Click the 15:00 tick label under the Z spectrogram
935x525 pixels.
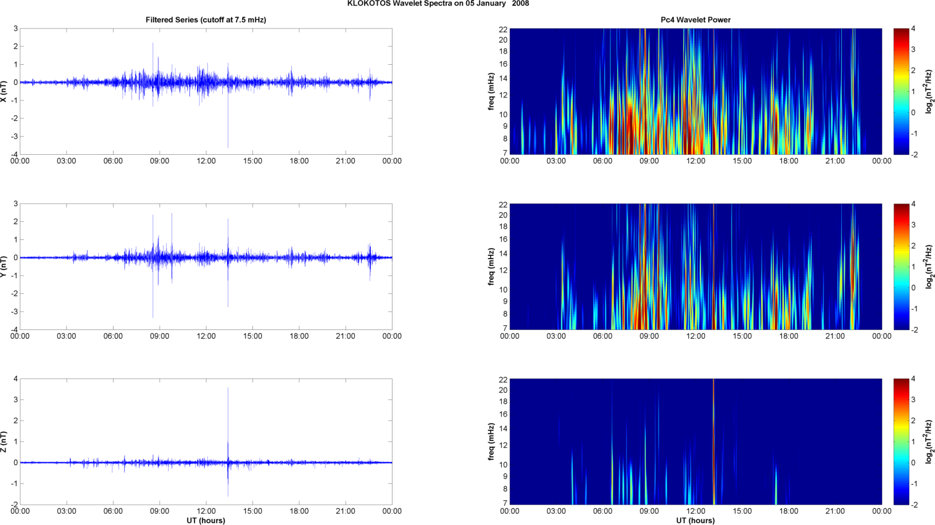(x=742, y=511)
